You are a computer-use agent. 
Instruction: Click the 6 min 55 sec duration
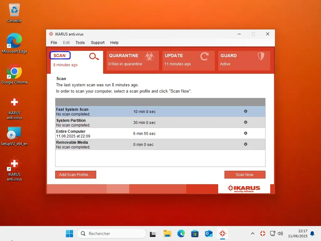pos(144,134)
